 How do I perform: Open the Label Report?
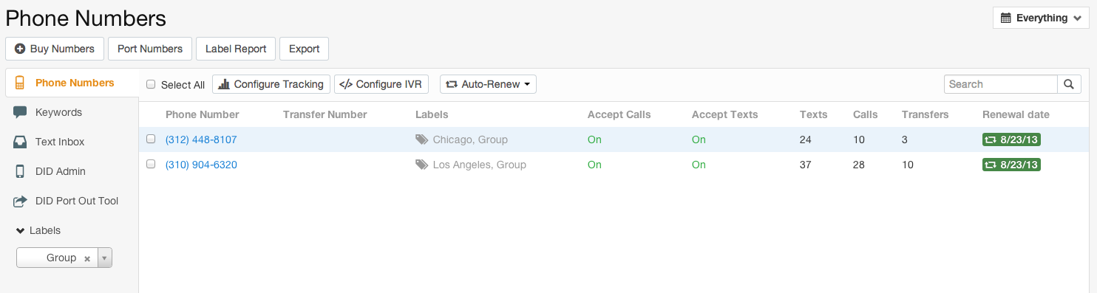point(236,49)
